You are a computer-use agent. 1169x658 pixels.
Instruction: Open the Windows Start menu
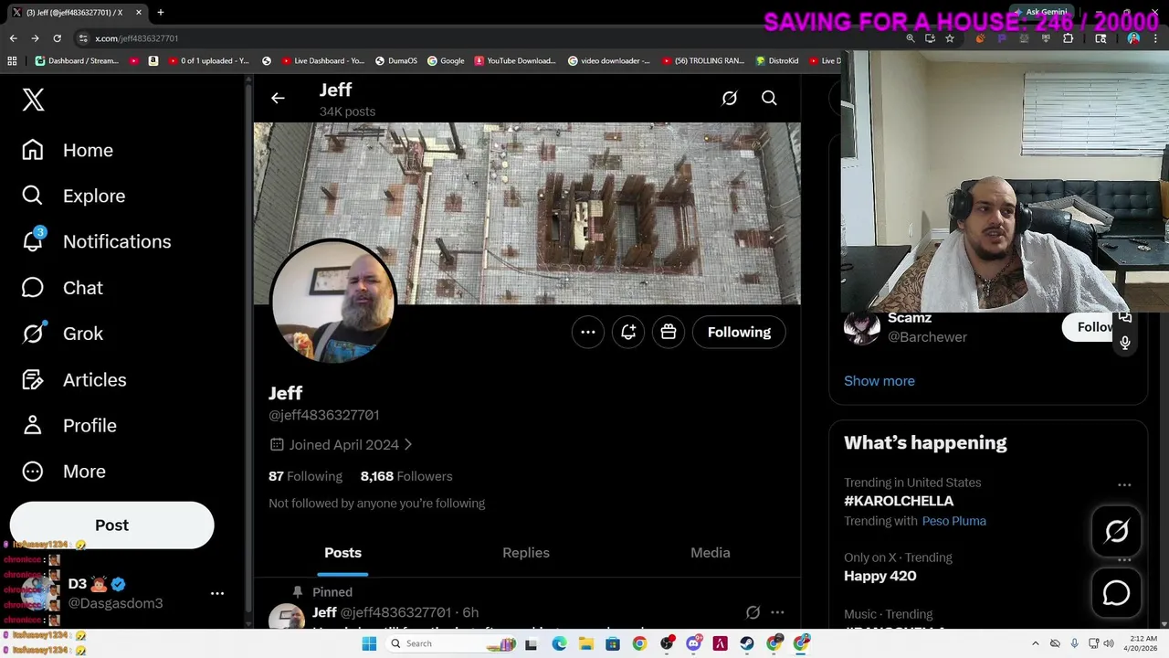coord(369,643)
